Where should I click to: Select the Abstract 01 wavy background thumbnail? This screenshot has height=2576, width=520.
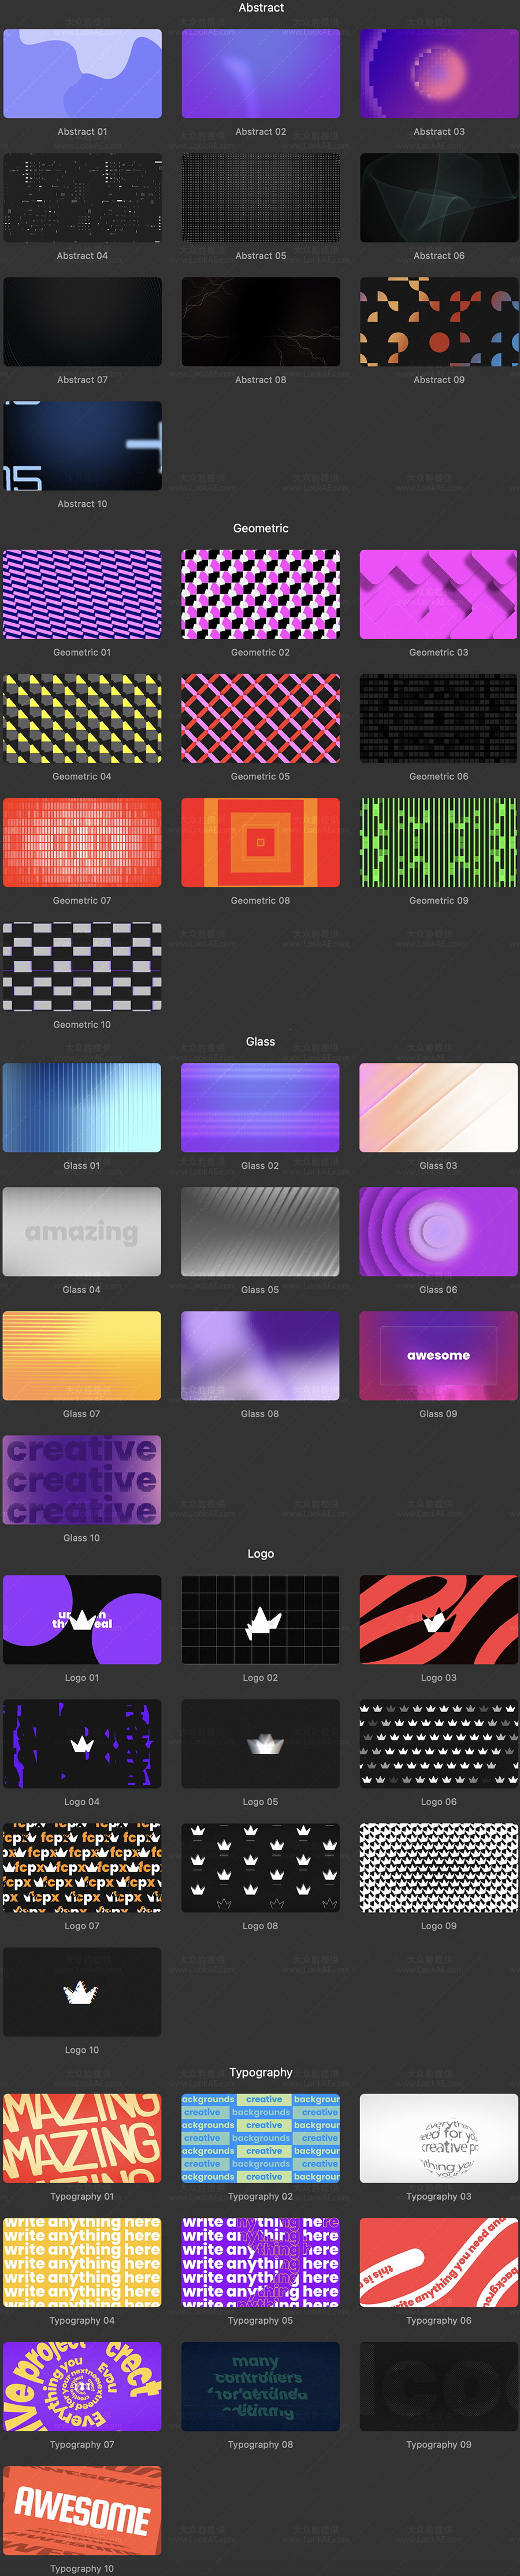82,73
